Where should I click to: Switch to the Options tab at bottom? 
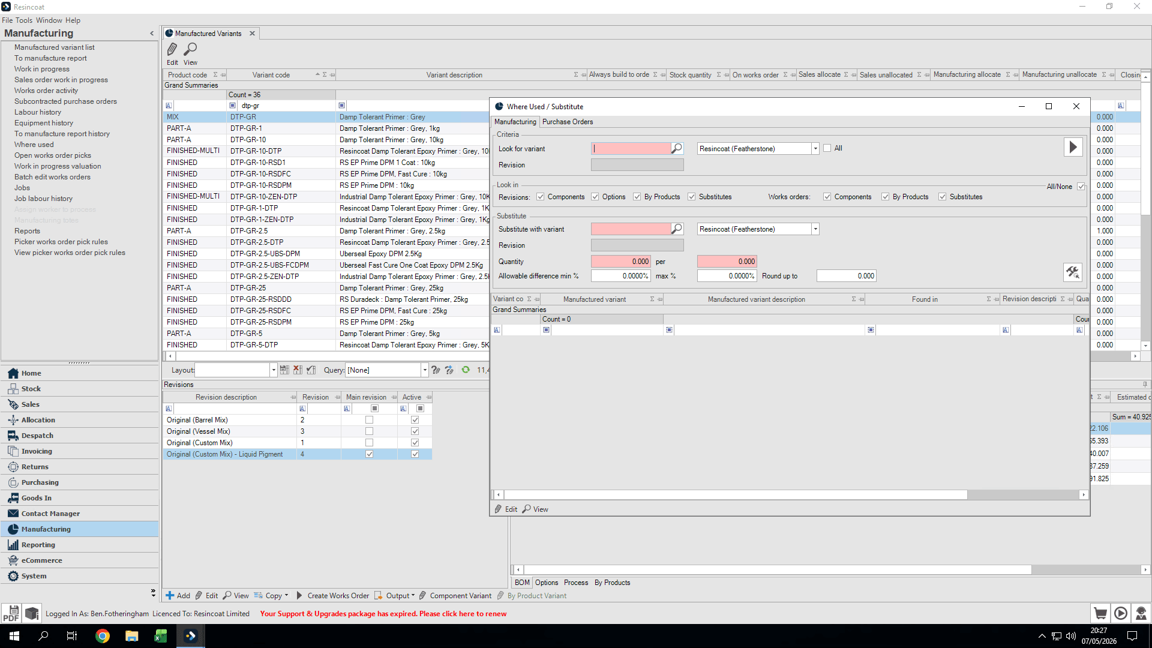[547, 583]
